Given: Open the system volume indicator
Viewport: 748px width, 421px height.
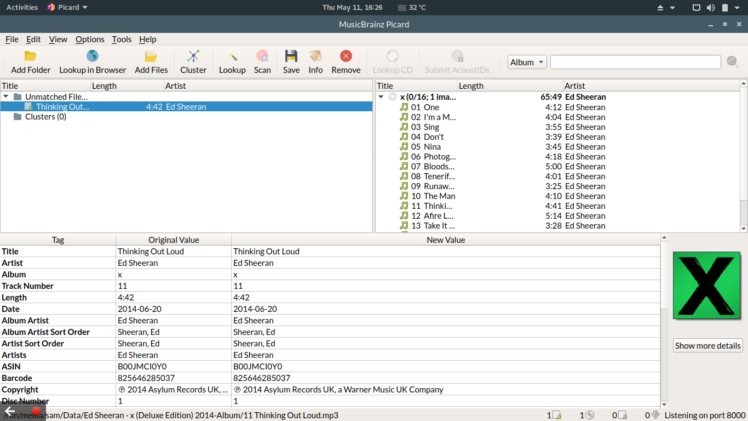Looking at the screenshot, I should [x=711, y=8].
